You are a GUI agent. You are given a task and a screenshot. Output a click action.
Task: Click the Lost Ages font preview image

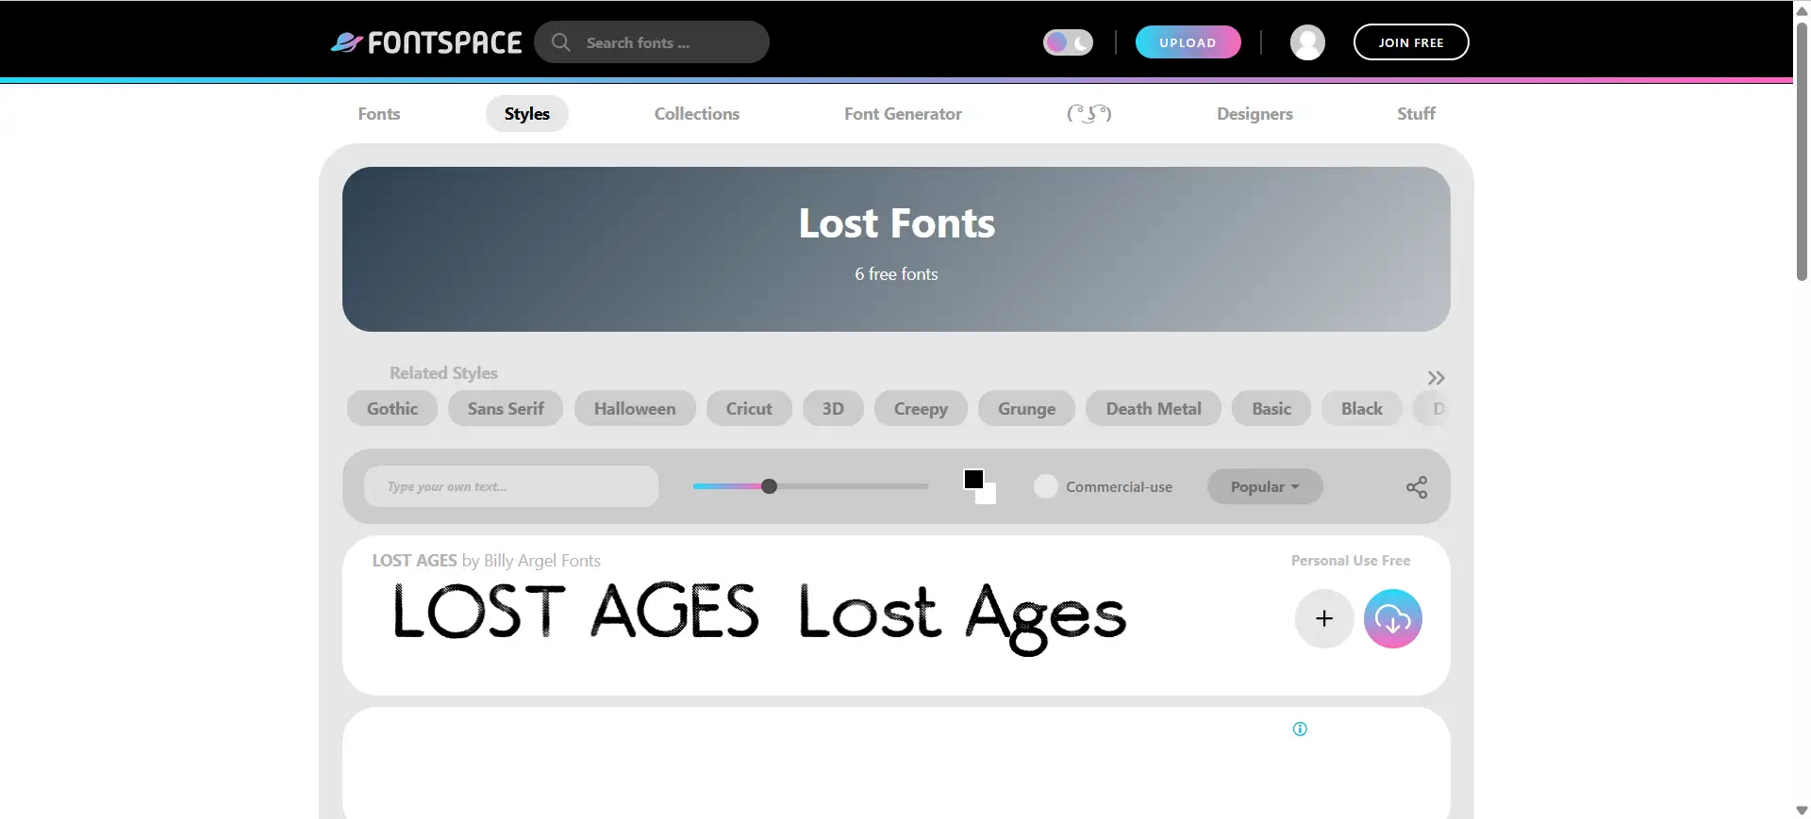pos(759,617)
